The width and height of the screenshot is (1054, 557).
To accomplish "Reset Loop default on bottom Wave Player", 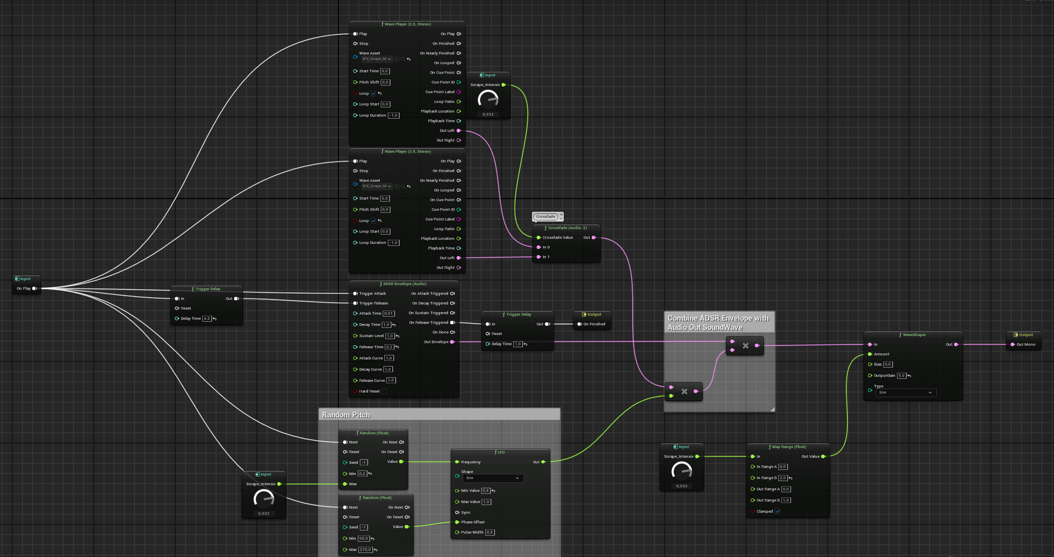I will [380, 221].
